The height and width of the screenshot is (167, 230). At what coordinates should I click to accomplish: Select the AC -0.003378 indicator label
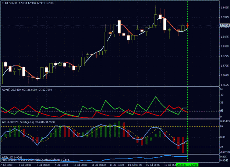coord(10,122)
